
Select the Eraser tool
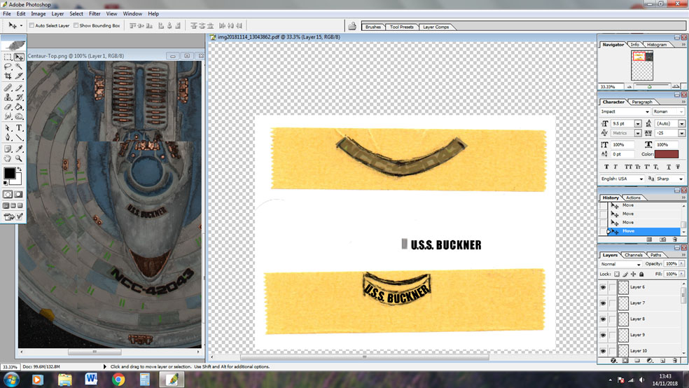pyautogui.click(x=8, y=106)
